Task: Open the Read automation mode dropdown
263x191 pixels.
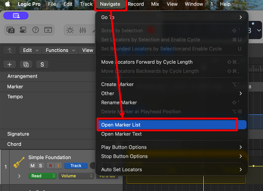Action: tap(42, 176)
